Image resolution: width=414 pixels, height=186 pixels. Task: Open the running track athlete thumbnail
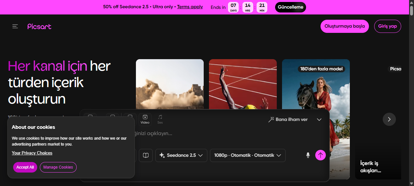(x=243, y=84)
